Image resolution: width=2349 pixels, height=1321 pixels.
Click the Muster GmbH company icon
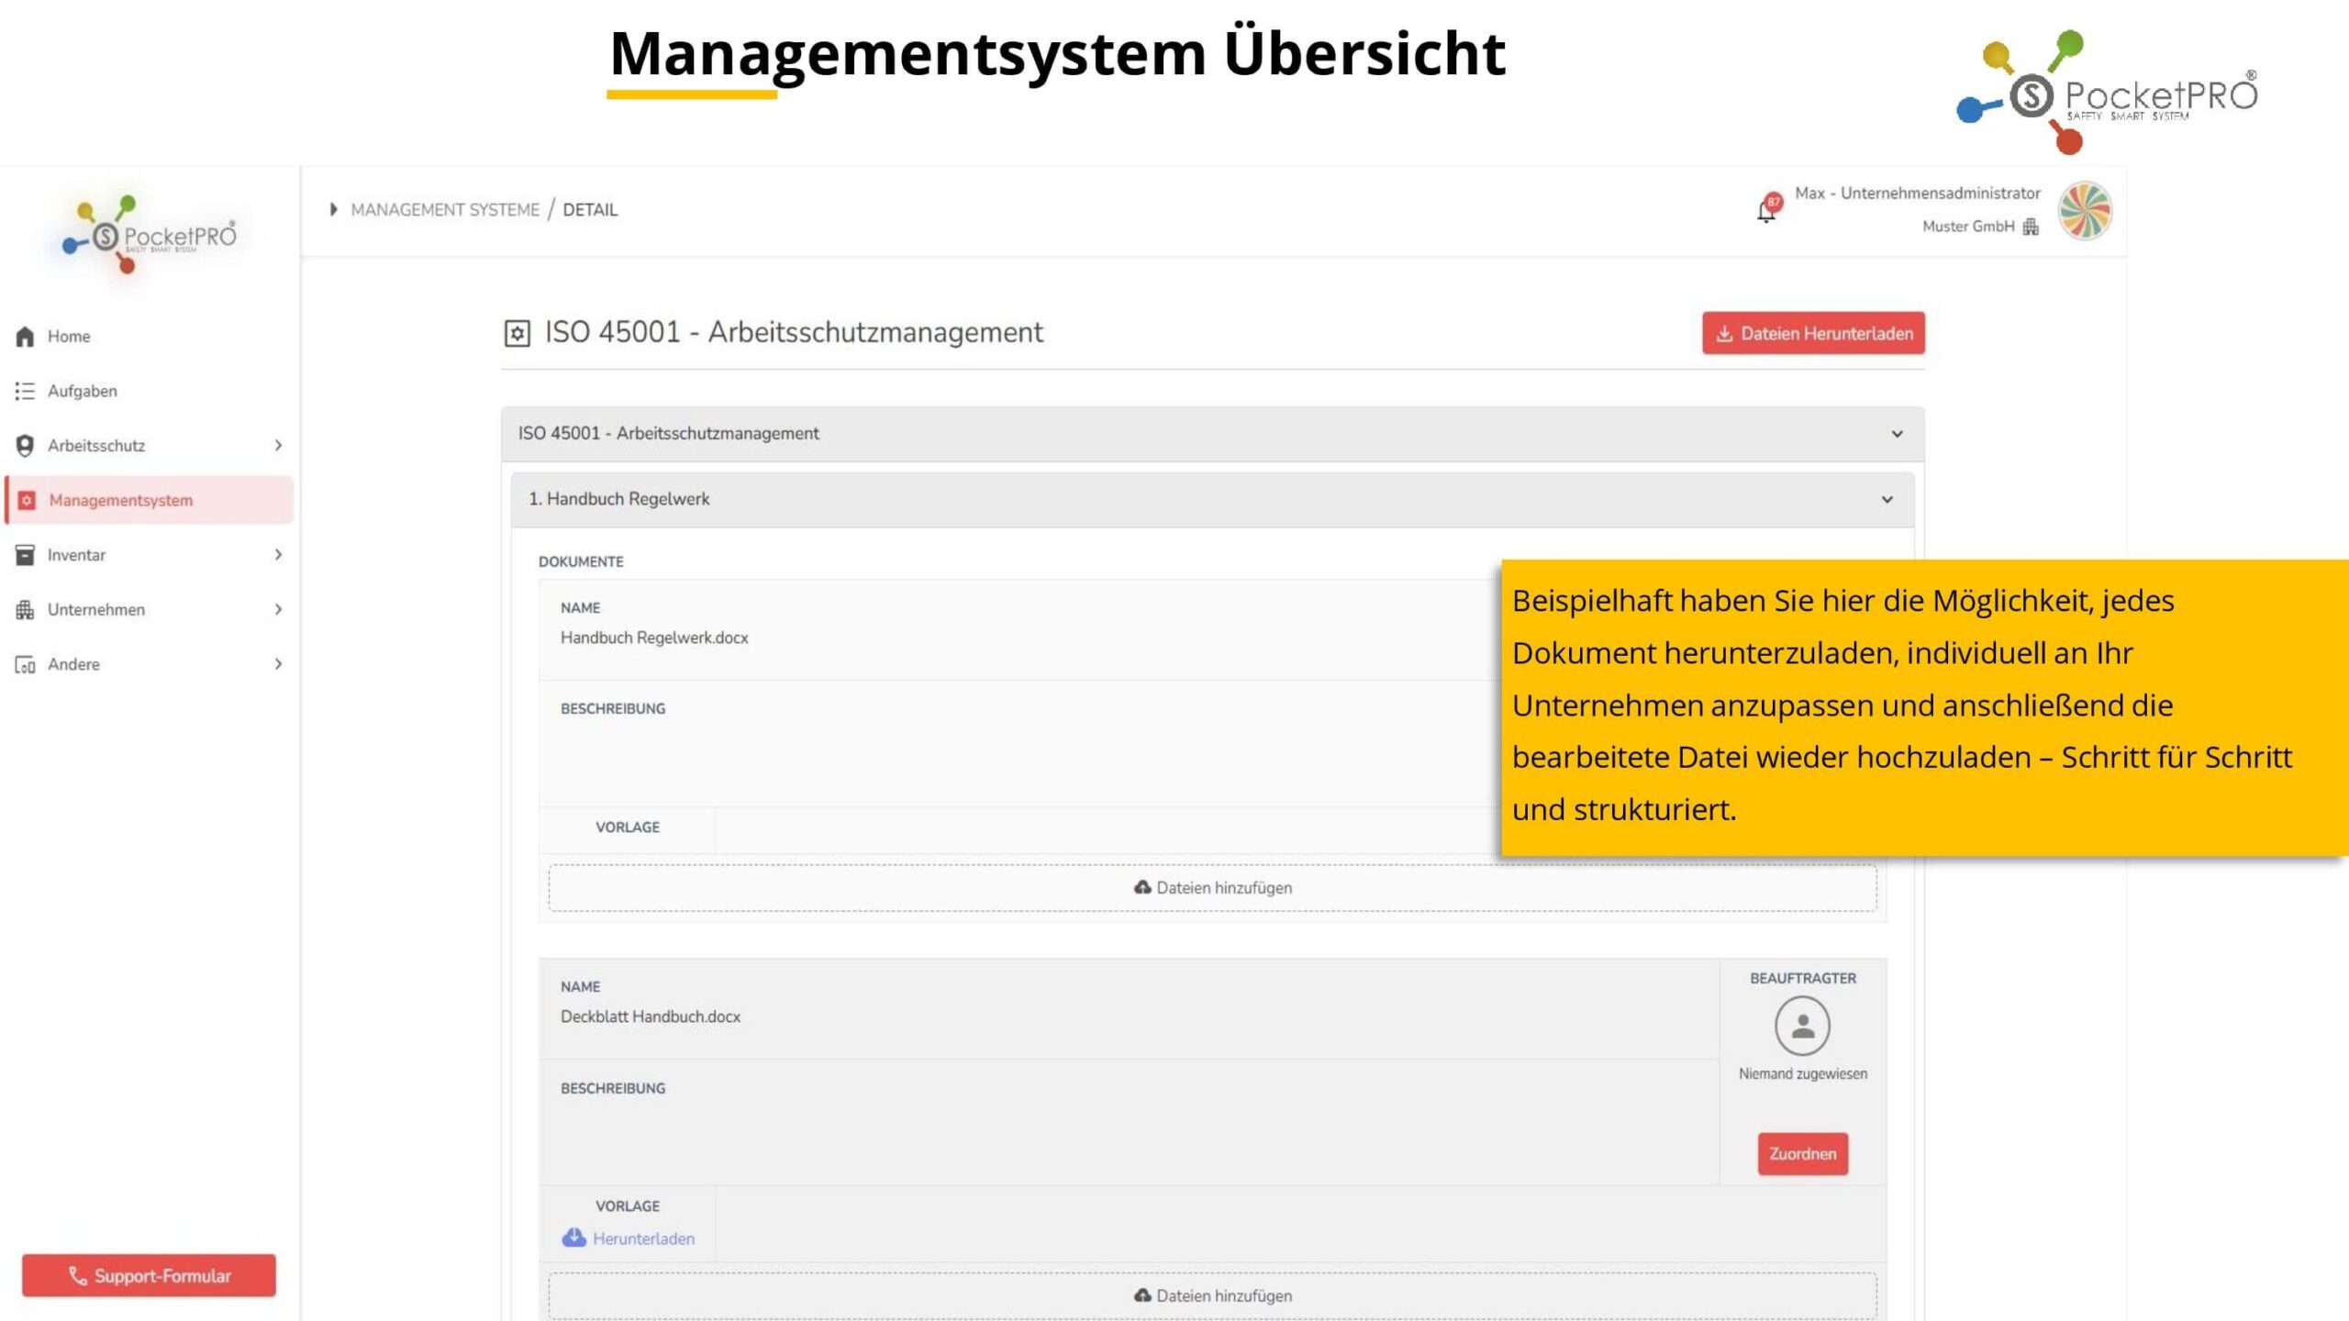pyautogui.click(x=2031, y=227)
